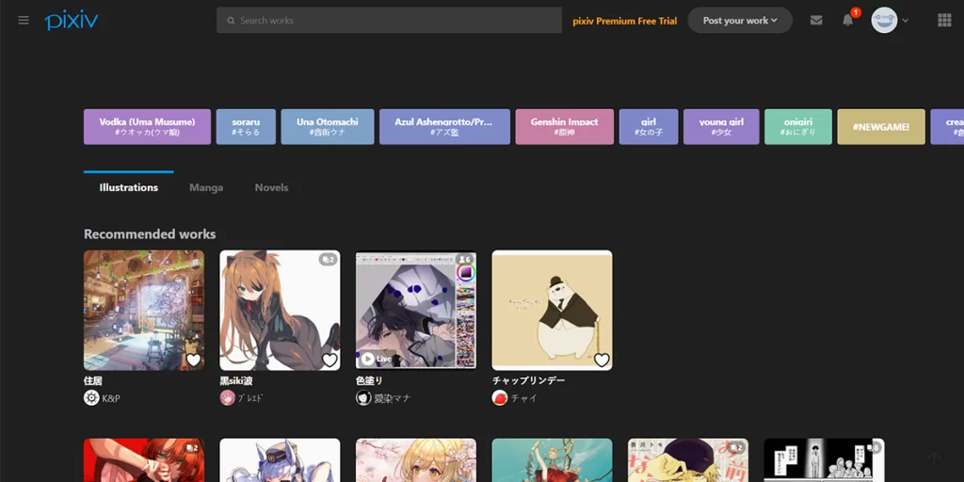Open the notifications bell
This screenshot has height=482, width=964.
pos(848,21)
